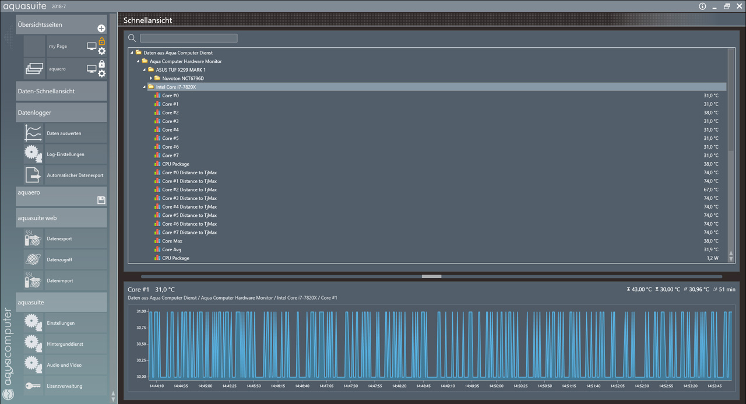Click the 30,00 °C minimum value indicator
The image size is (746, 404).
click(x=667, y=289)
